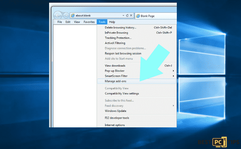Select the Blank Page tab
This screenshot has width=241, height=149.
pos(156,16)
